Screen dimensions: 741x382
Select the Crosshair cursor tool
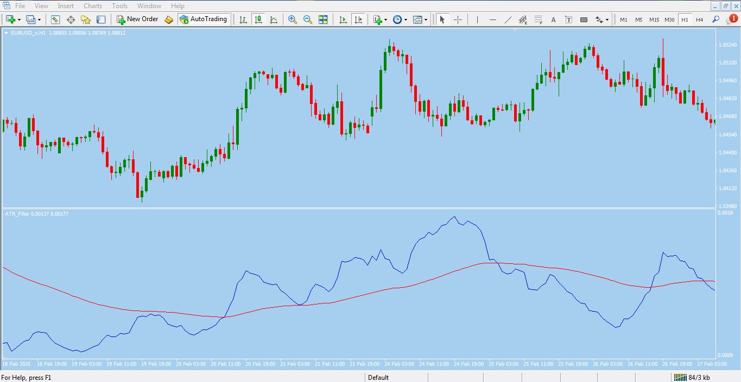[458, 20]
